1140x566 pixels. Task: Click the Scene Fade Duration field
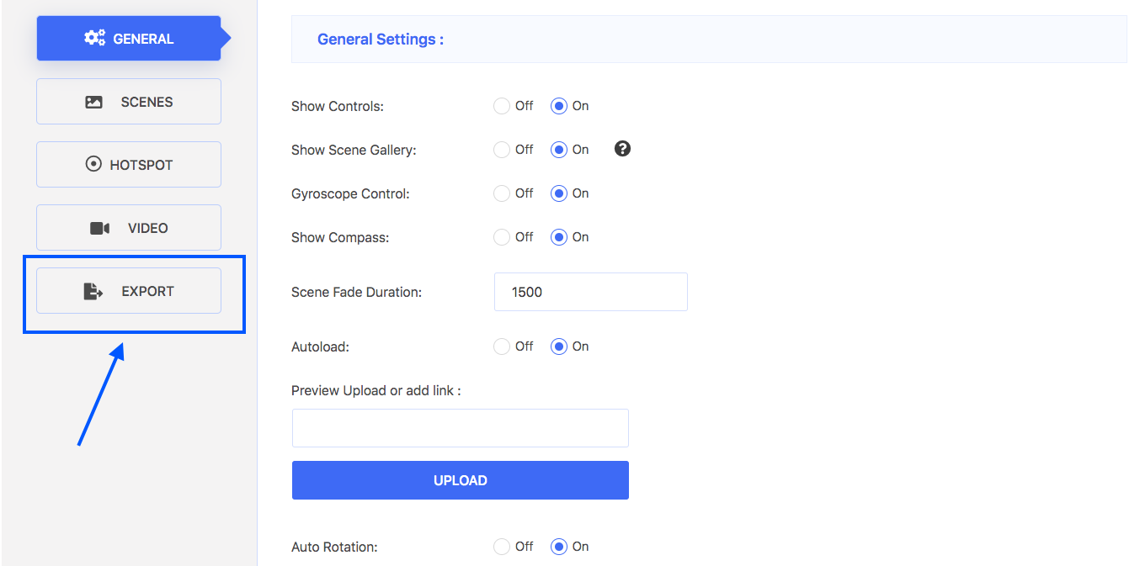coord(590,292)
